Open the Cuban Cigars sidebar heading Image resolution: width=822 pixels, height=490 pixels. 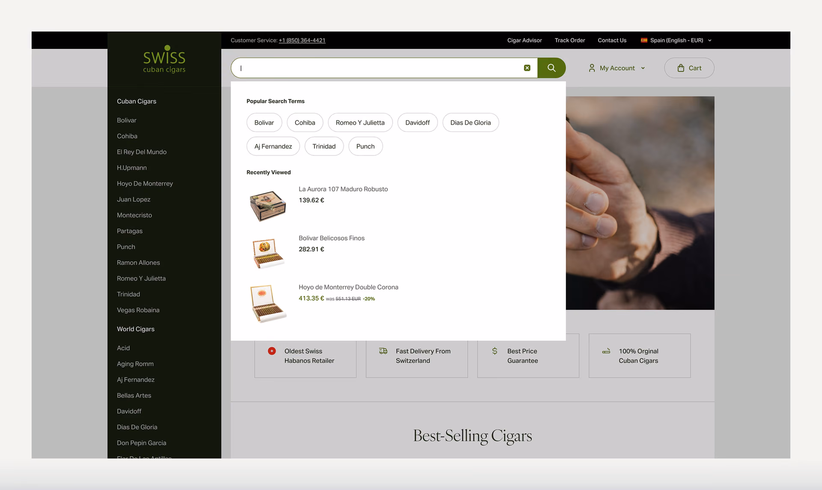(x=137, y=102)
